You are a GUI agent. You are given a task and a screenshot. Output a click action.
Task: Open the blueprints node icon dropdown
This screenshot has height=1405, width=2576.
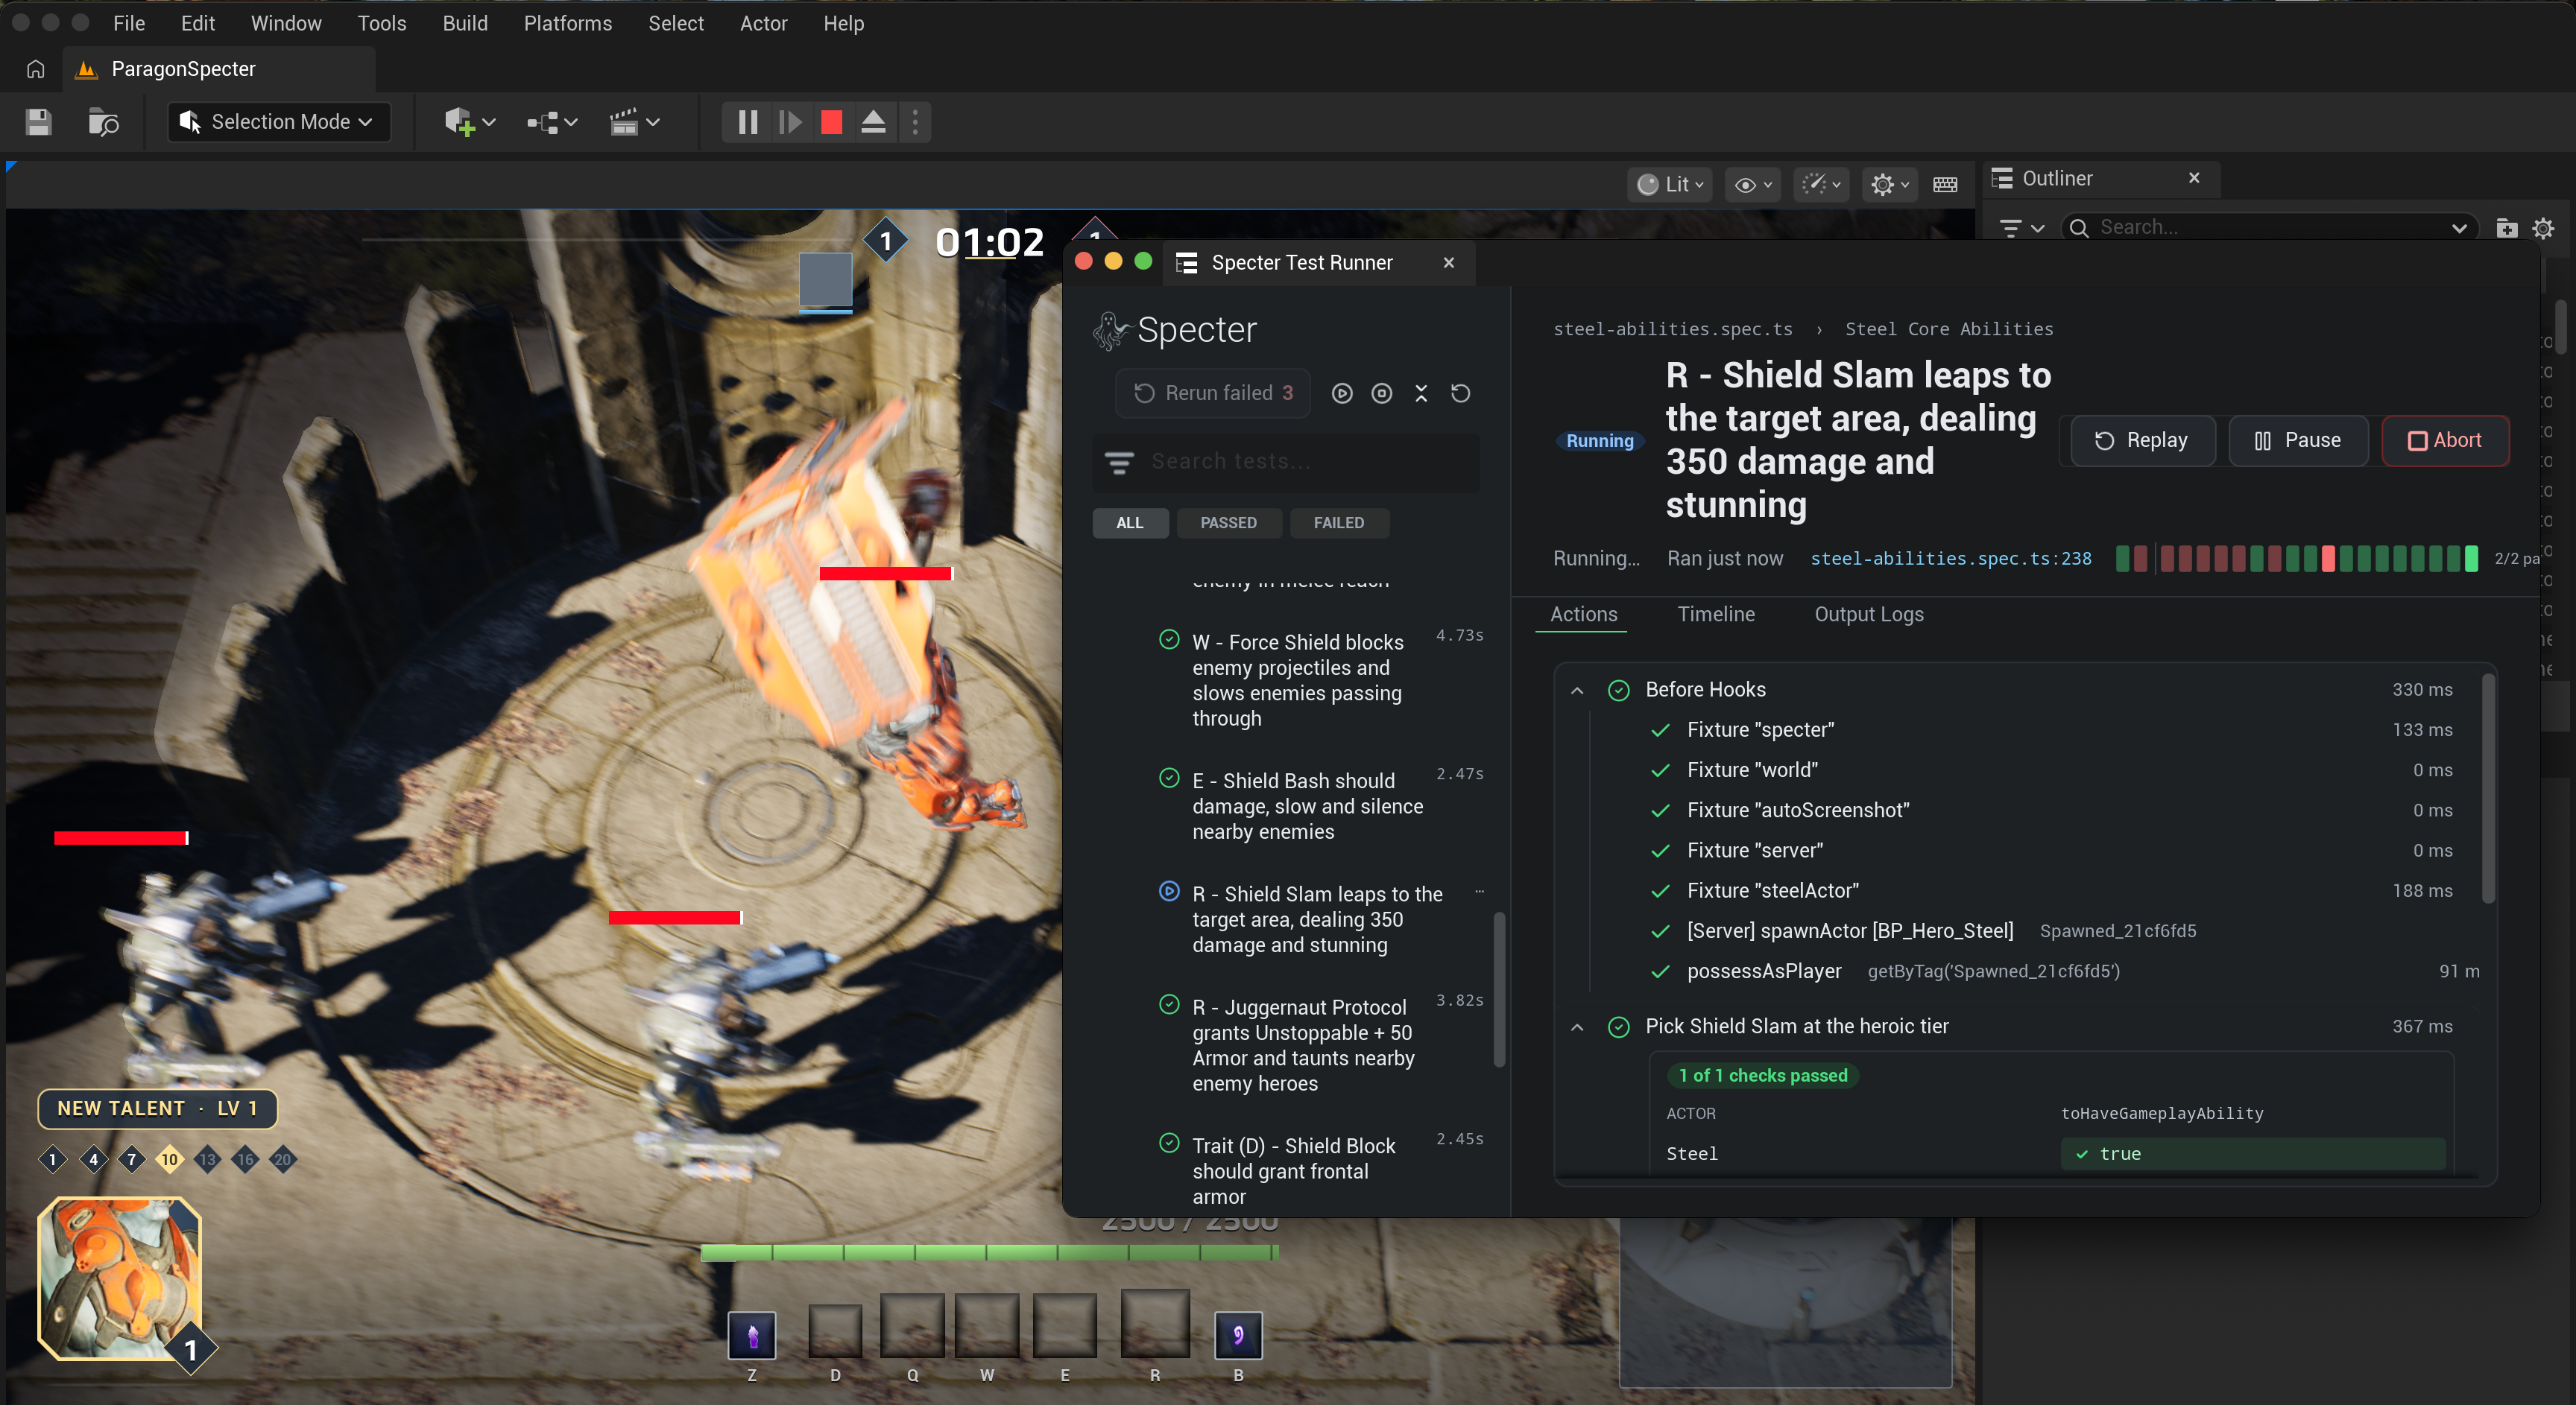tap(552, 122)
